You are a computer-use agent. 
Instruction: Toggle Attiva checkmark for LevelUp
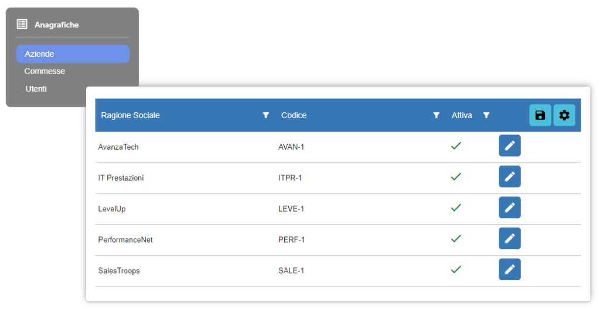(x=456, y=208)
